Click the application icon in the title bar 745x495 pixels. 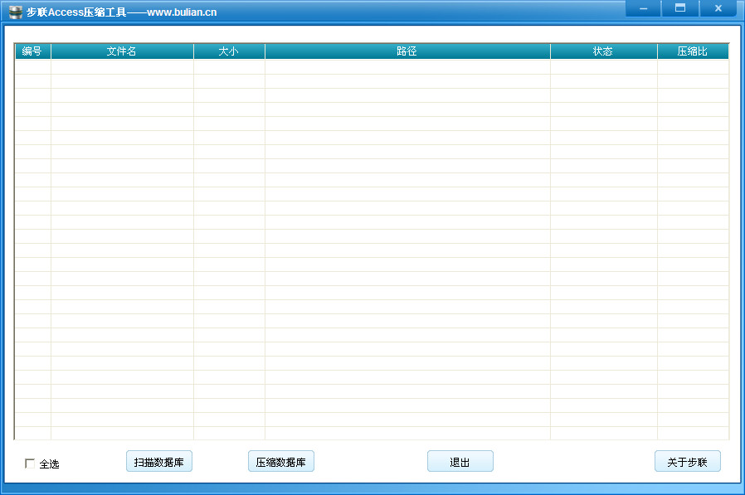point(15,11)
